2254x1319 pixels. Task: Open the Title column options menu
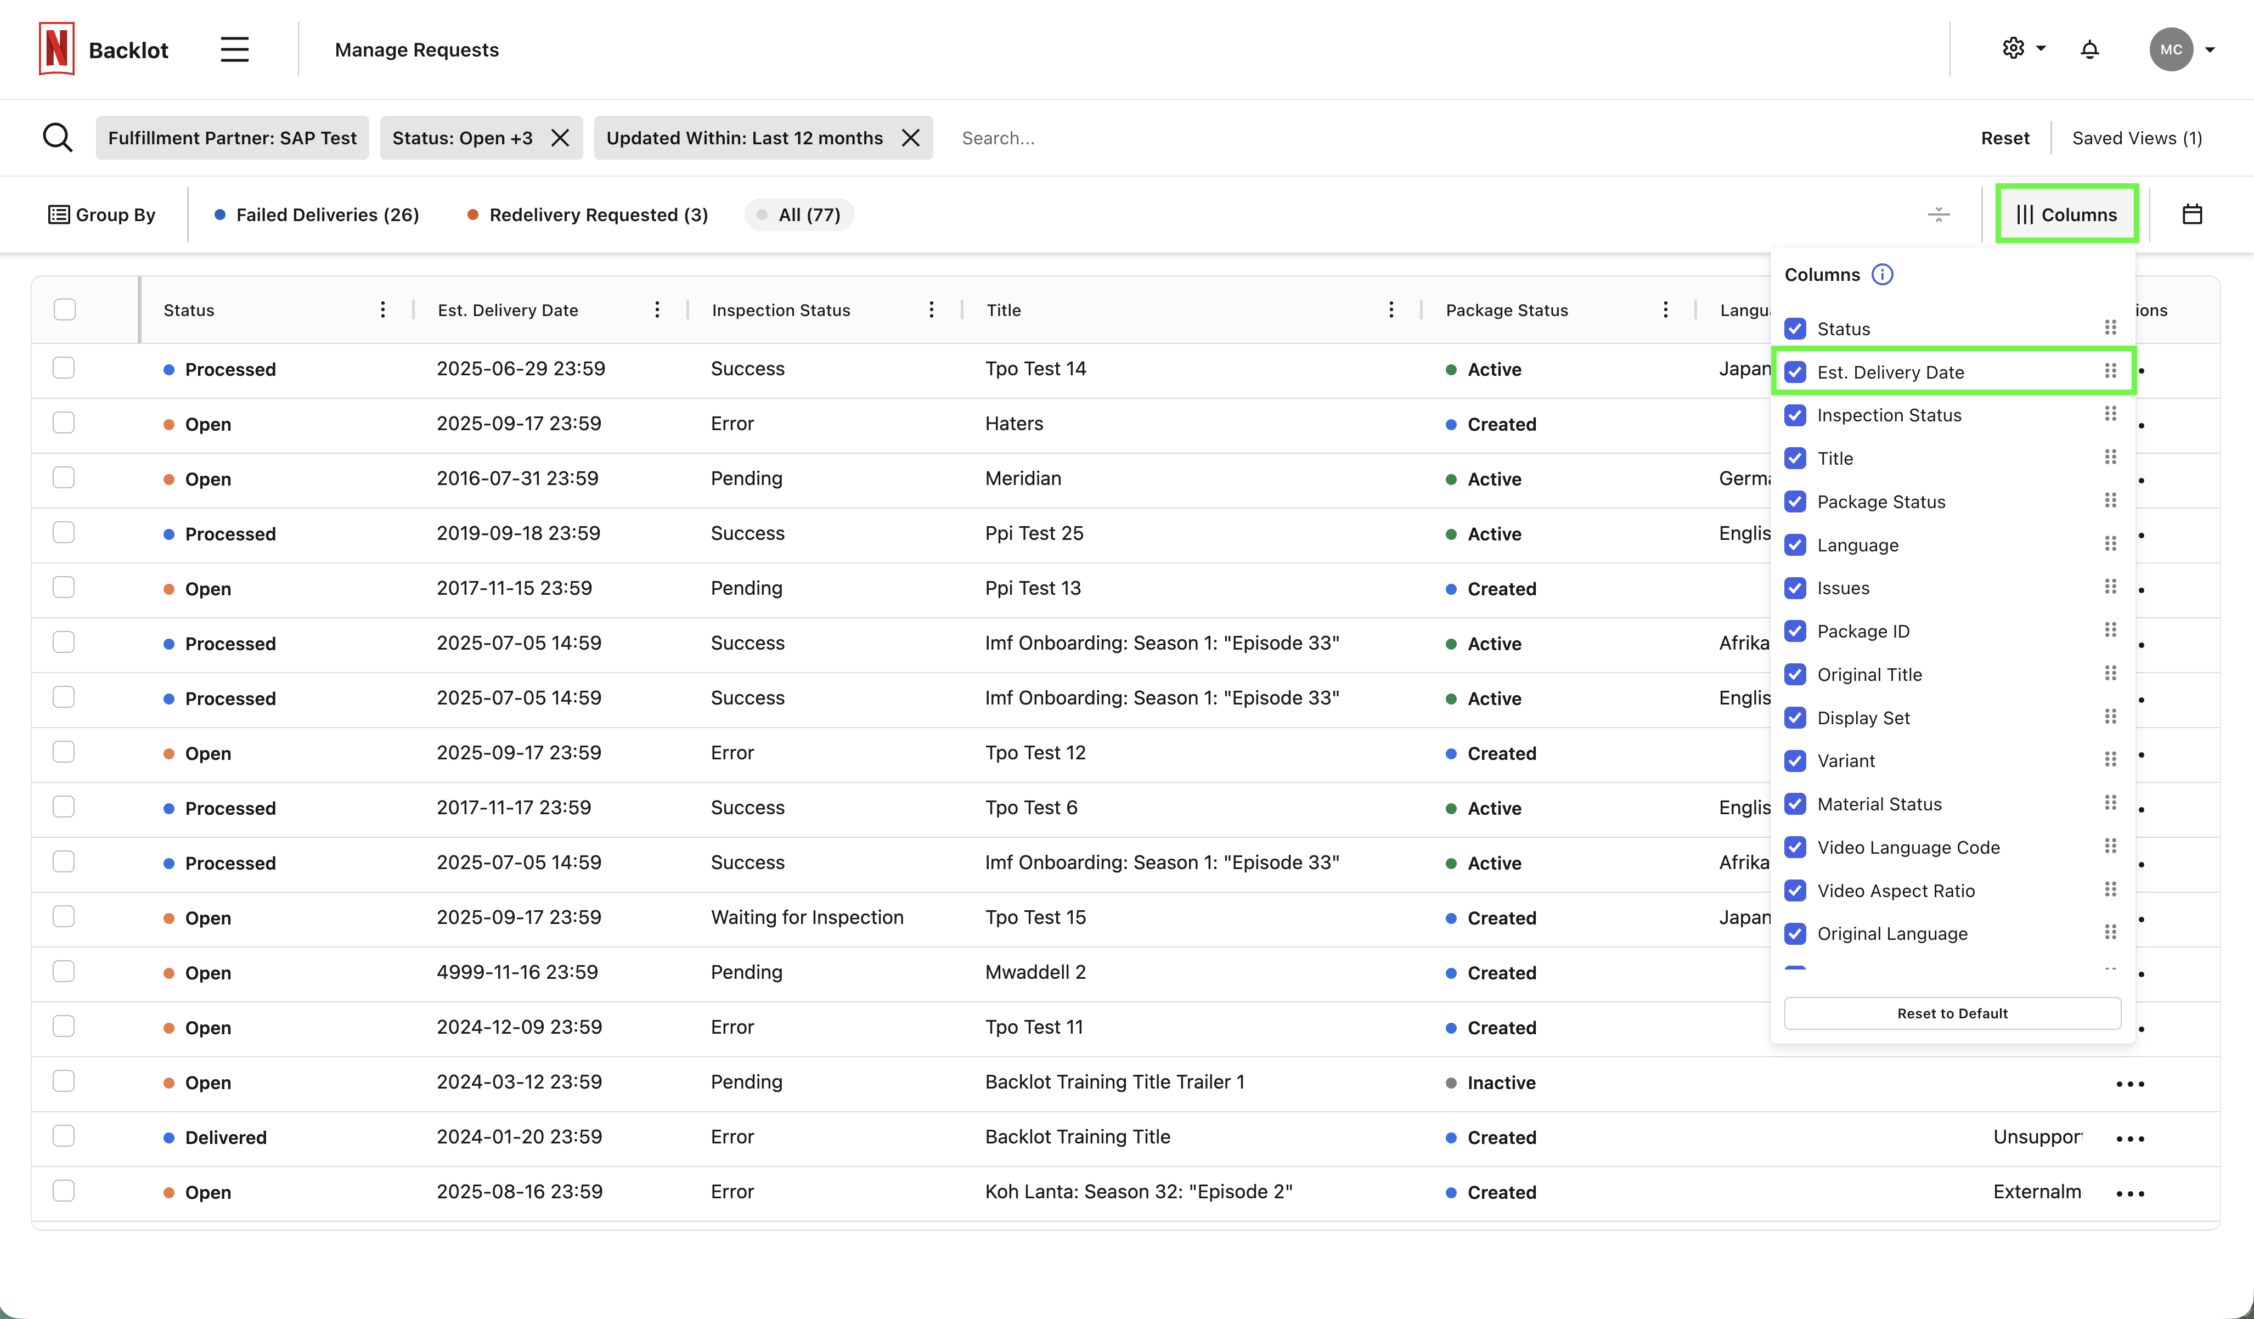tap(1391, 309)
